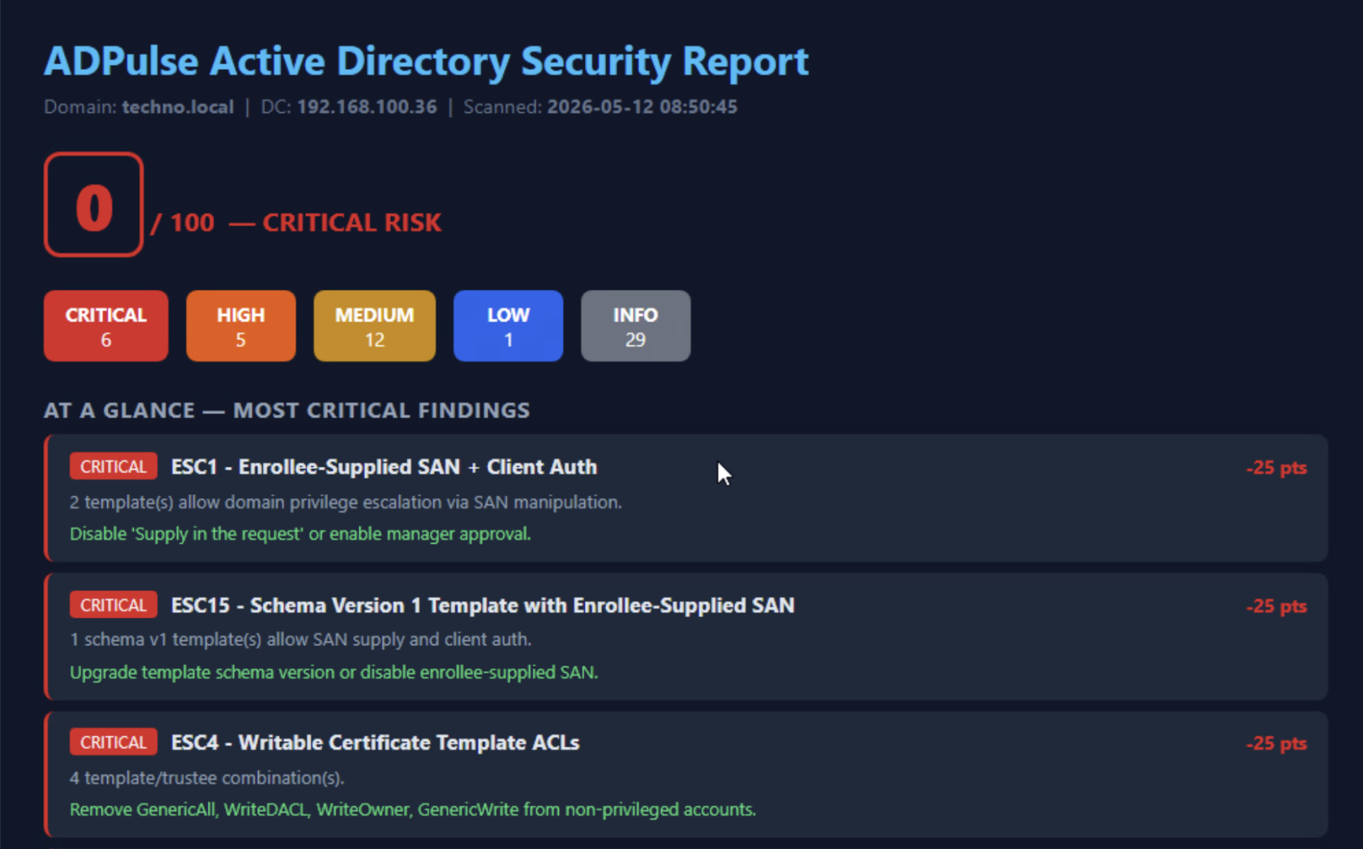Click the CRITICAL badge on the ESC15 finding
This screenshot has height=849, width=1363.
pos(114,605)
